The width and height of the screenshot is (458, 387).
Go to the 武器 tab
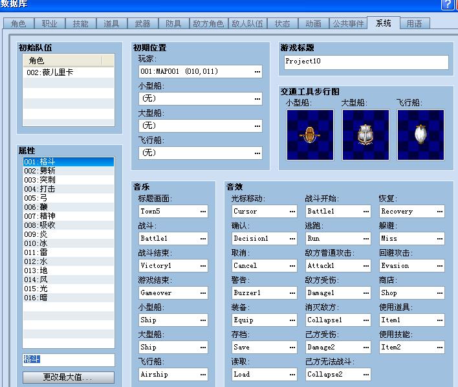(x=142, y=24)
